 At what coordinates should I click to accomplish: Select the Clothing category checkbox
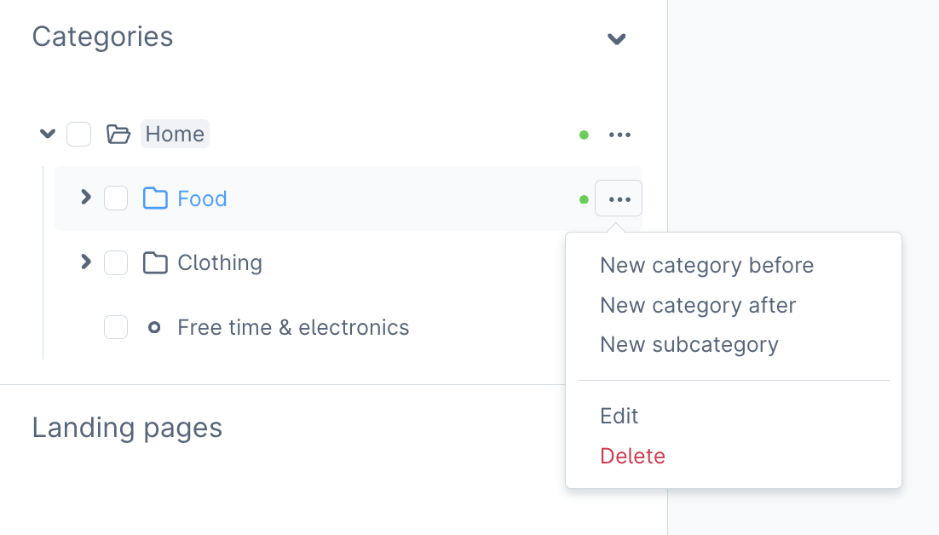point(116,263)
